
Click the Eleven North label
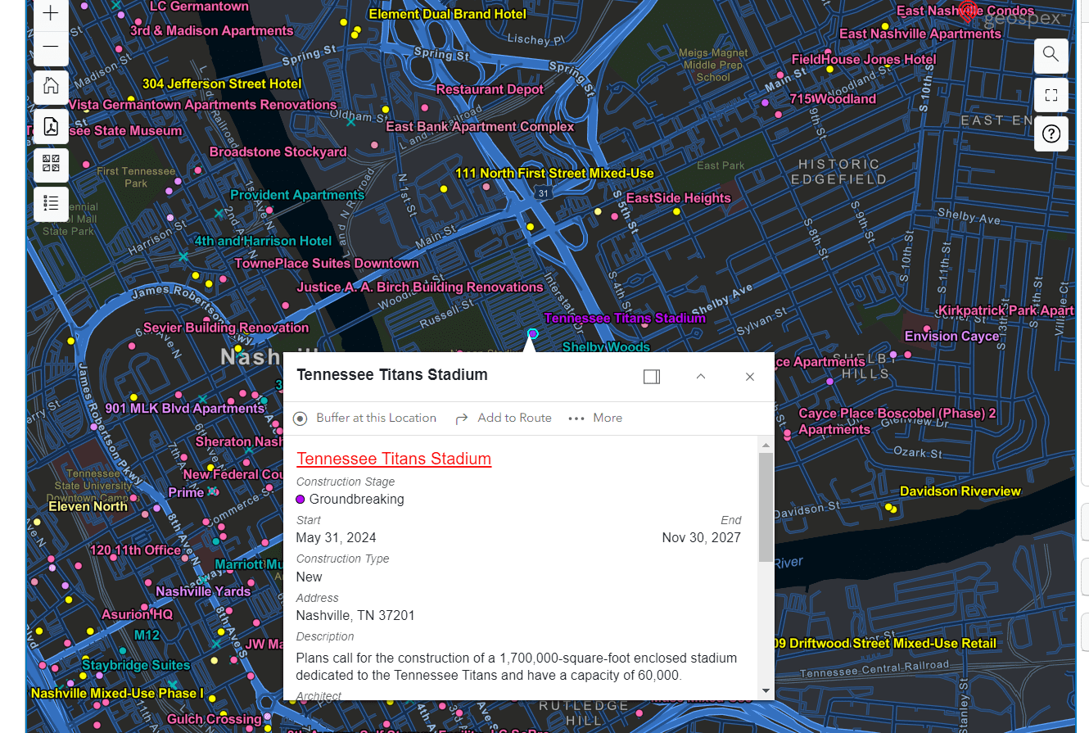tap(88, 506)
